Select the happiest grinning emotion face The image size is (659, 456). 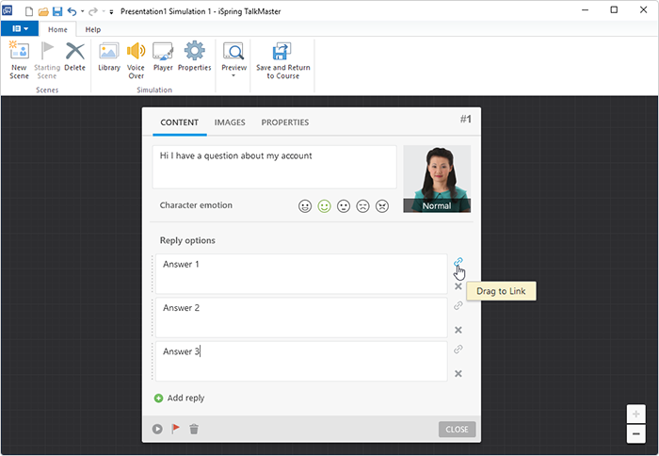pyautogui.click(x=305, y=206)
